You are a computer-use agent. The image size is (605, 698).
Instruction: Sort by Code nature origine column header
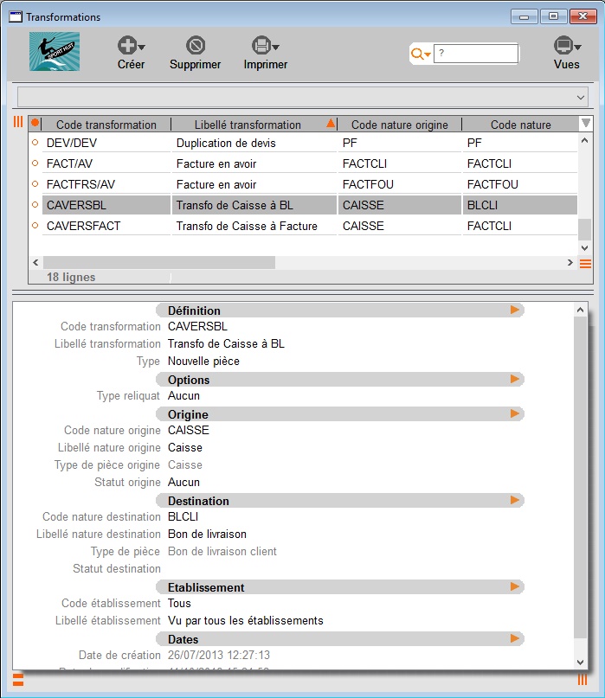400,125
